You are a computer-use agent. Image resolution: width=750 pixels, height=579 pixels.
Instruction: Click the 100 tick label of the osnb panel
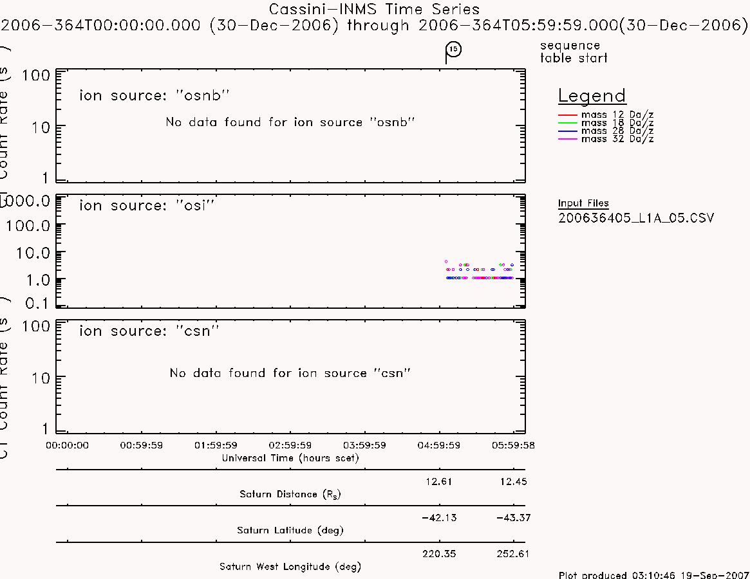[36, 75]
